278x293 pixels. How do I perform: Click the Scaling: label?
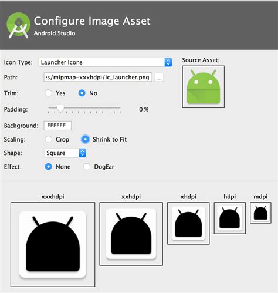tap(15, 139)
